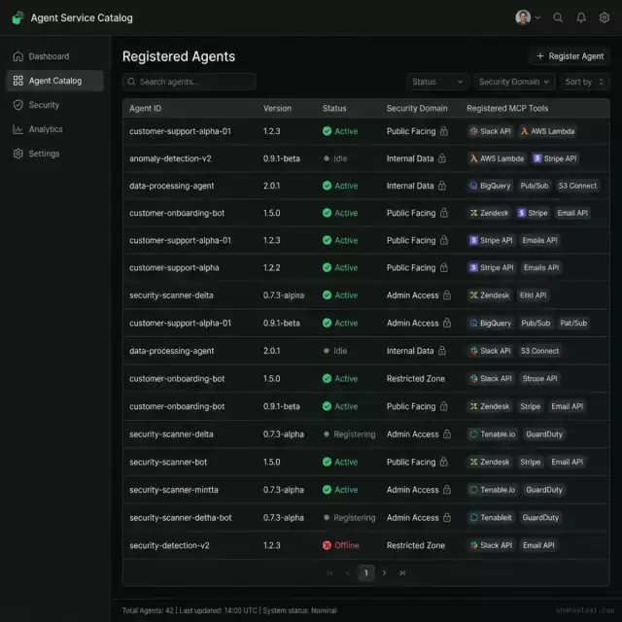This screenshot has height=622, width=622.
Task: Click Email API tag in security-detection-v2 row
Action: (538, 545)
